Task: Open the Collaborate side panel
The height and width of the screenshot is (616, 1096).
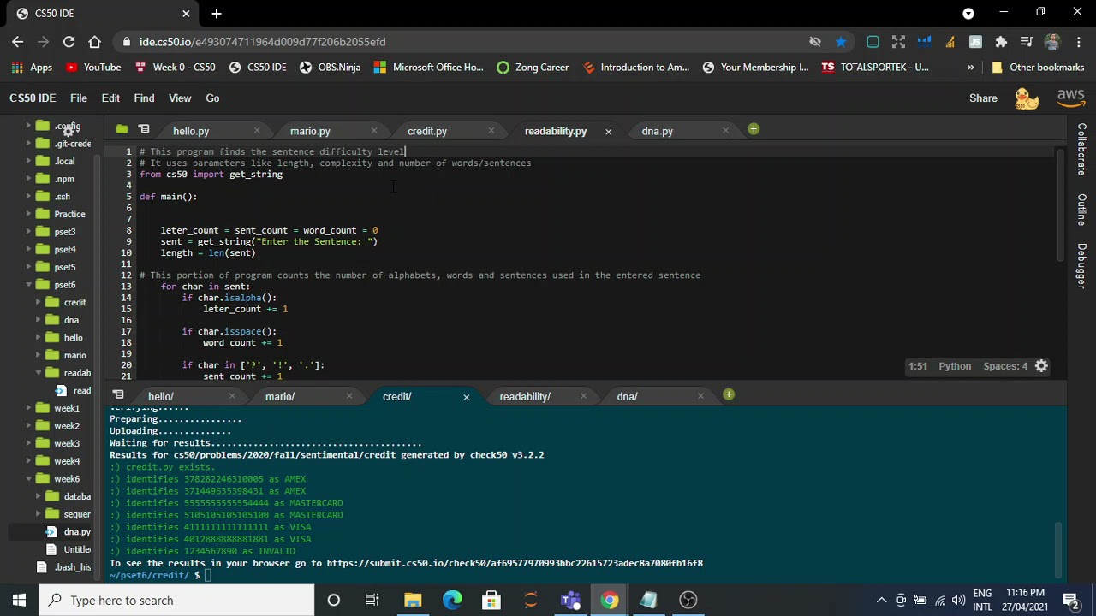Action: [1082, 150]
